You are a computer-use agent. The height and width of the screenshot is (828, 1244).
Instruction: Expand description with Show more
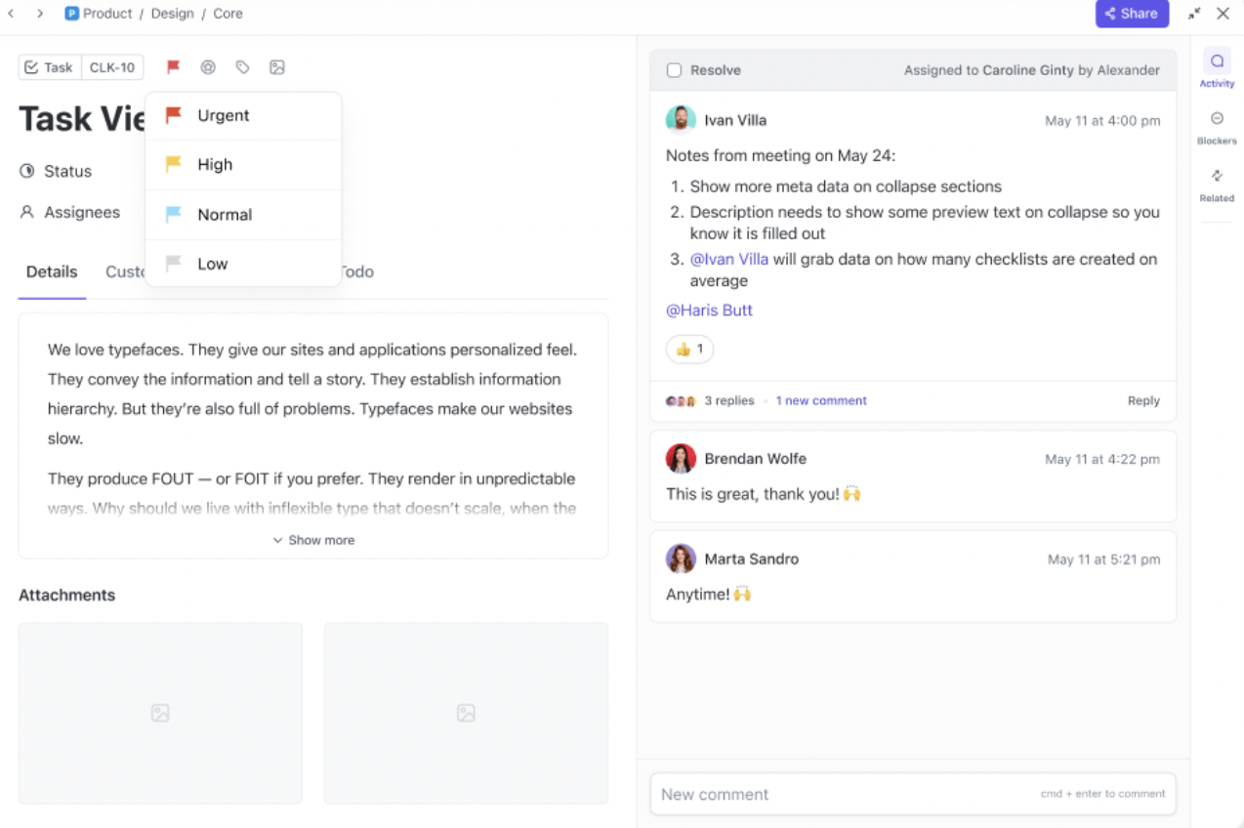[x=313, y=540]
